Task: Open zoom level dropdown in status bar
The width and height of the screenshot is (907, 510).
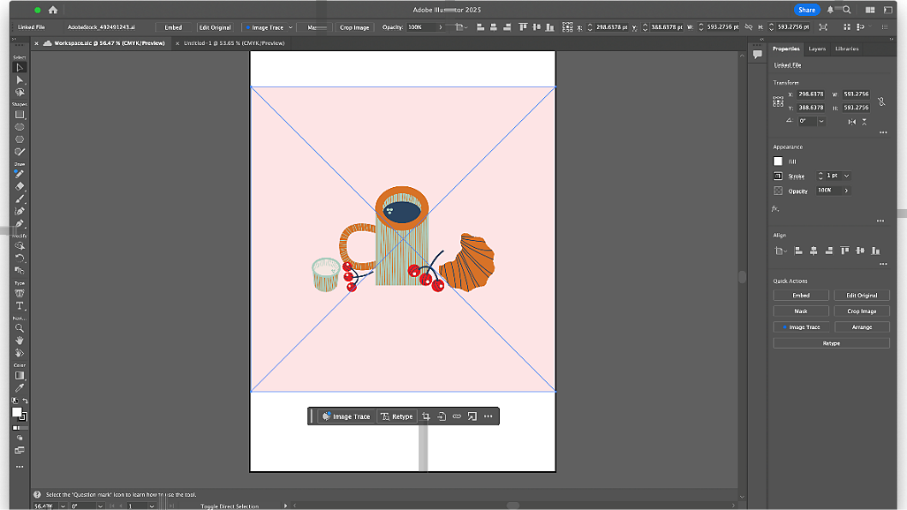Action: click(63, 506)
